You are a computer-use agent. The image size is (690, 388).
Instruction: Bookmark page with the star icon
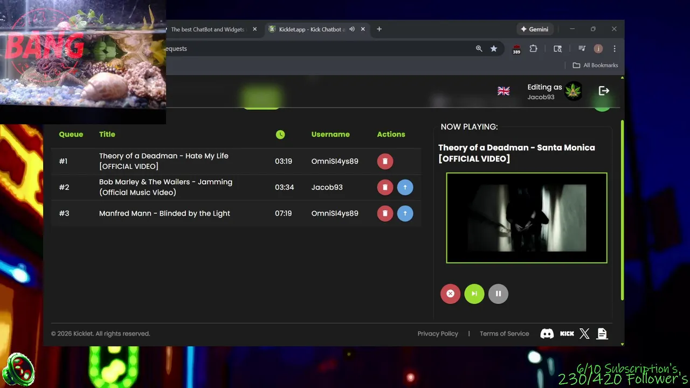pos(494,48)
